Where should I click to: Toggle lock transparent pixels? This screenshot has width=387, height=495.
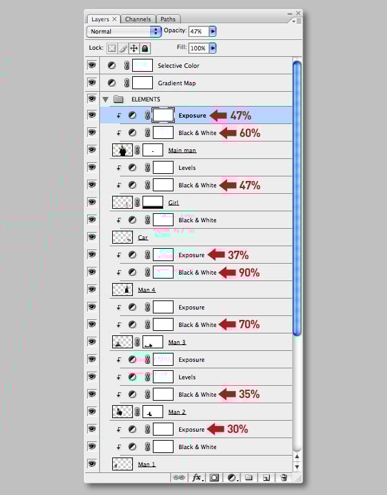coord(111,48)
